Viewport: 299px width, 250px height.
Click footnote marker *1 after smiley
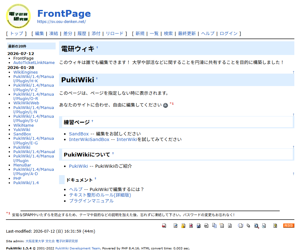tap(172, 103)
